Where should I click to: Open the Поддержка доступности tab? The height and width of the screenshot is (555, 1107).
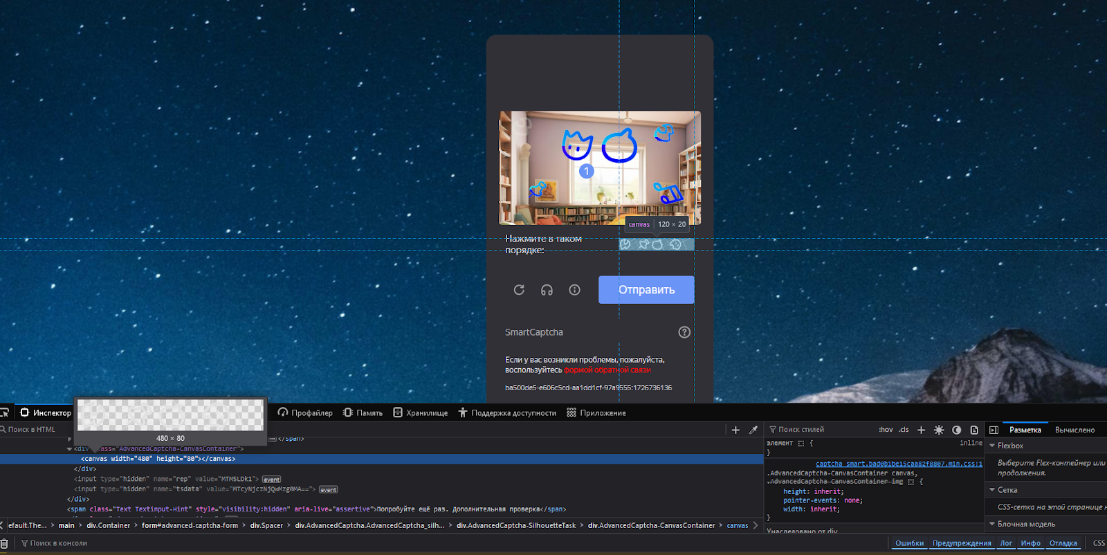point(506,412)
